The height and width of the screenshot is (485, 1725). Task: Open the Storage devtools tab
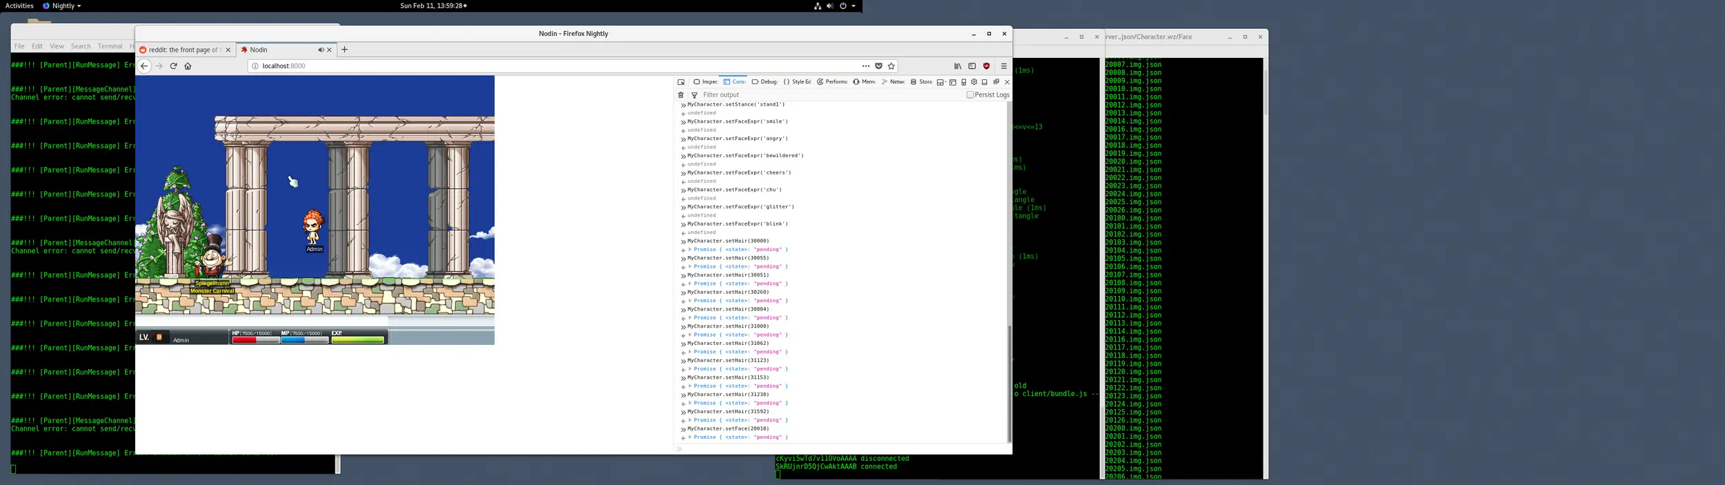[x=921, y=82]
